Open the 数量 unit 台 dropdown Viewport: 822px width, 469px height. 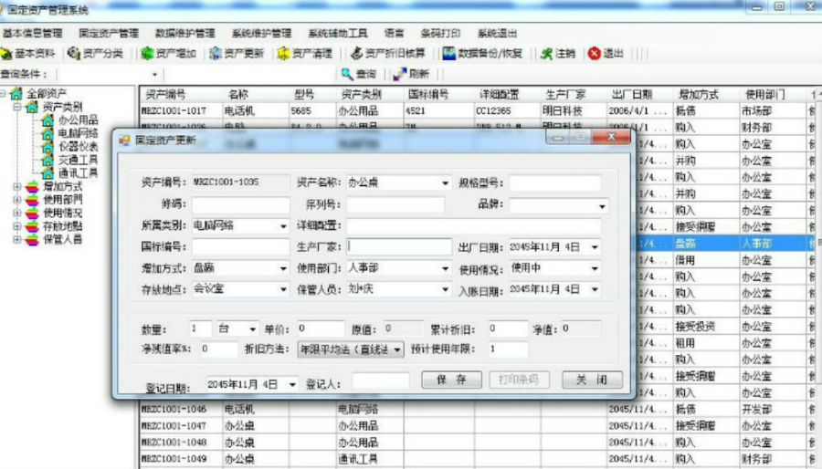(x=252, y=328)
